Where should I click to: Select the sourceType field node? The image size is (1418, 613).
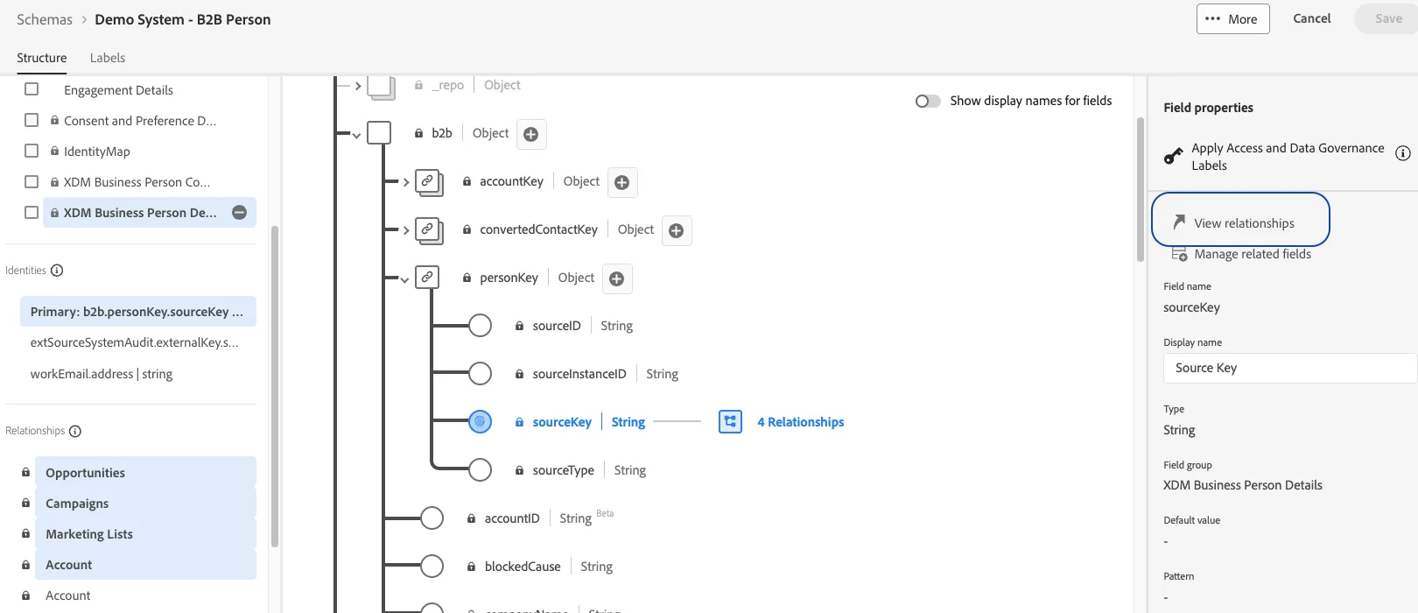coord(480,470)
